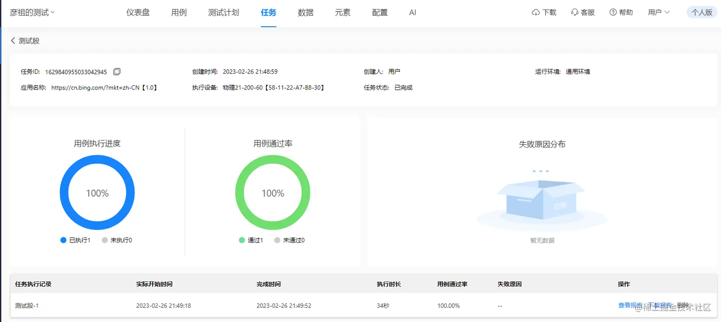Click the 通用环境 run environment value
Image resolution: width=721 pixels, height=322 pixels.
pos(578,72)
